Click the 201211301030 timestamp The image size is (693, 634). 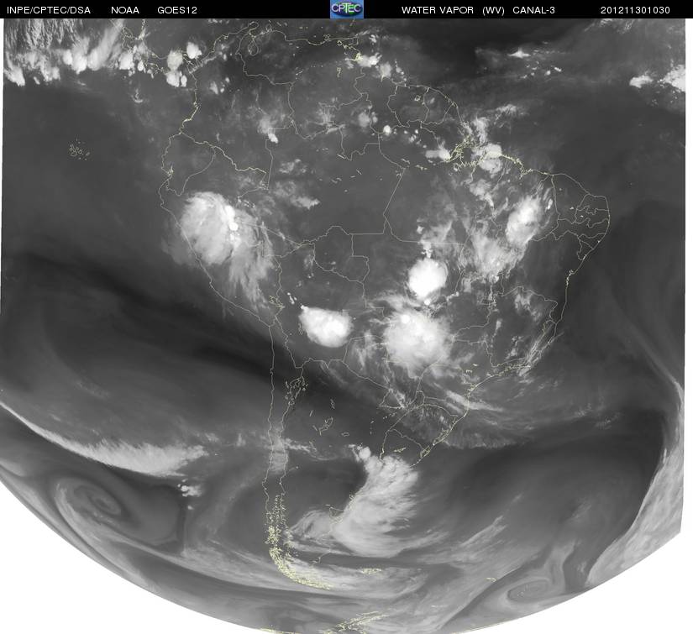pyautogui.click(x=635, y=10)
